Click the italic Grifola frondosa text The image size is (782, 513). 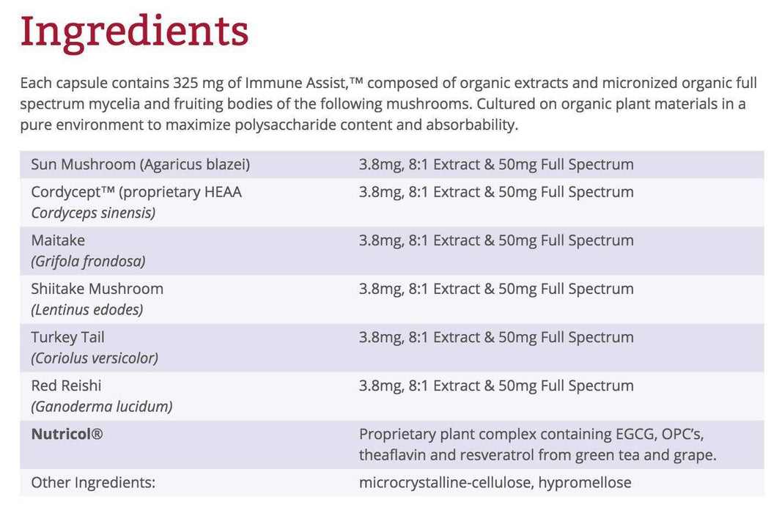[x=88, y=261]
